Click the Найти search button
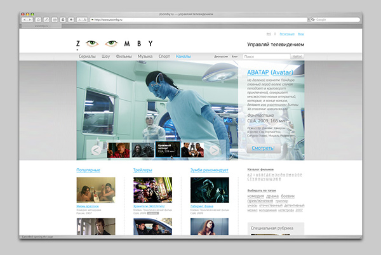The height and width of the screenshot is (255, 381). 297,56
